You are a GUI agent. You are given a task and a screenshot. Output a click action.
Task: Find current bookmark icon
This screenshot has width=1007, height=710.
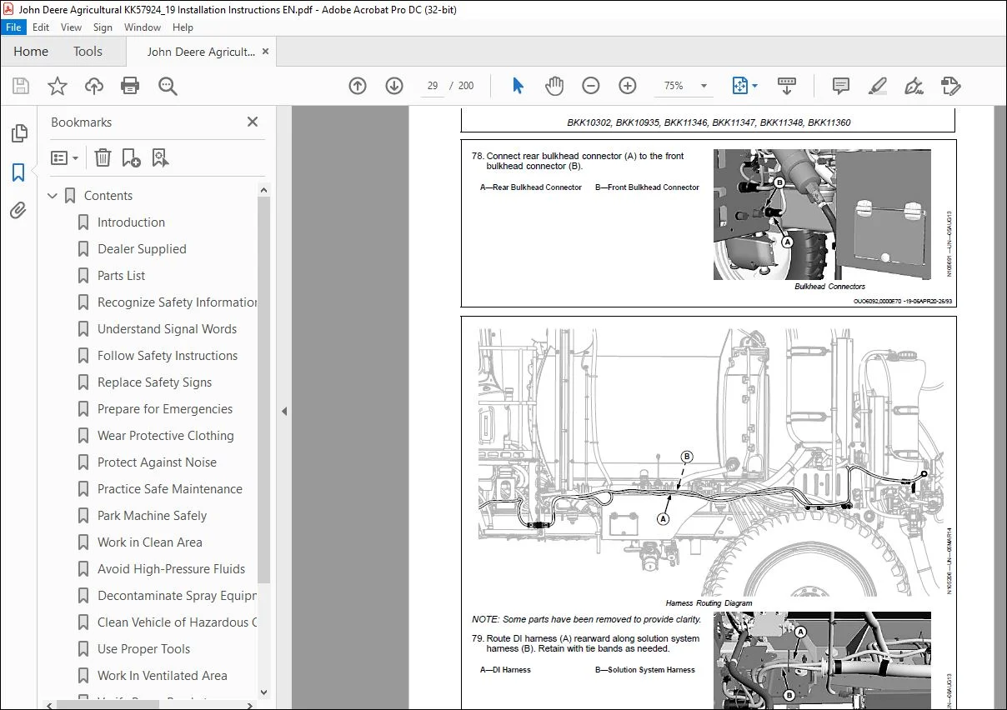click(x=160, y=157)
